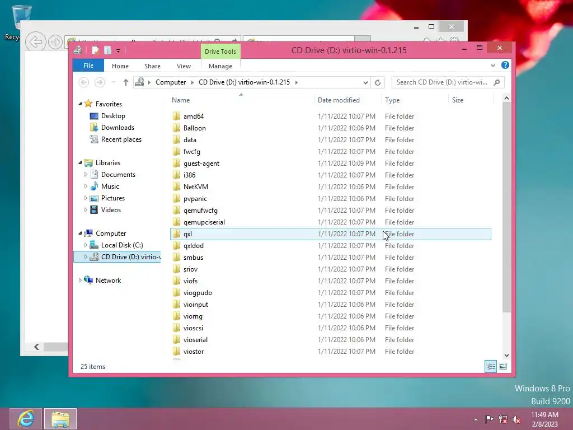This screenshot has height=430, width=573.
Task: Click the Search CD Drive input field
Action: coord(442,82)
